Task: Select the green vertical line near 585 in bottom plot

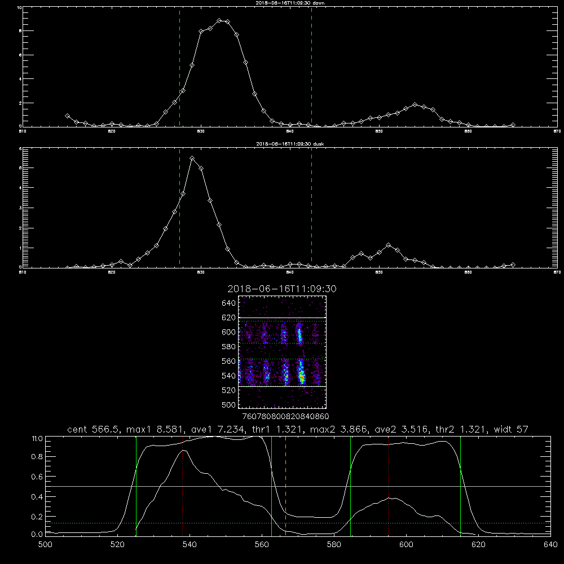Action: (x=350, y=486)
